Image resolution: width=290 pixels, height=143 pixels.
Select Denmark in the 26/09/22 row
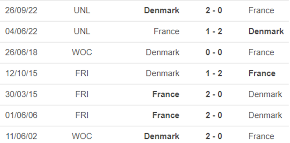coord(162,10)
